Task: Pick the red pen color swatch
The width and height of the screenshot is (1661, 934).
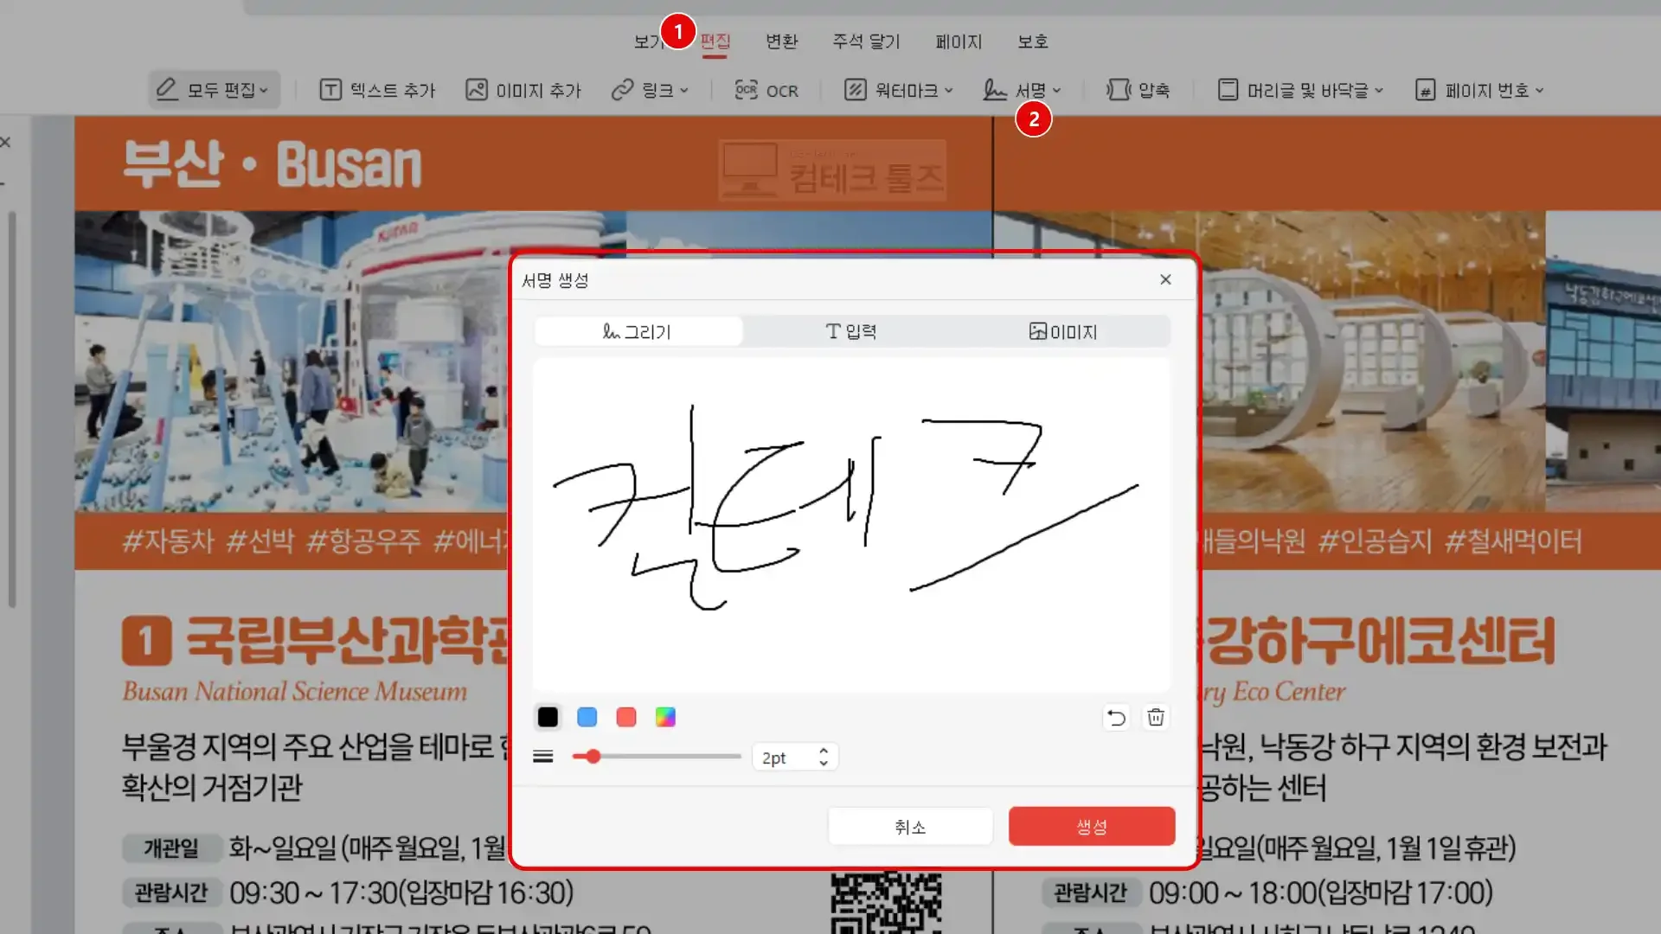Action: [626, 717]
